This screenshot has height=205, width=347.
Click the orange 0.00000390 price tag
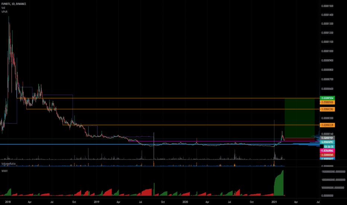327,109
